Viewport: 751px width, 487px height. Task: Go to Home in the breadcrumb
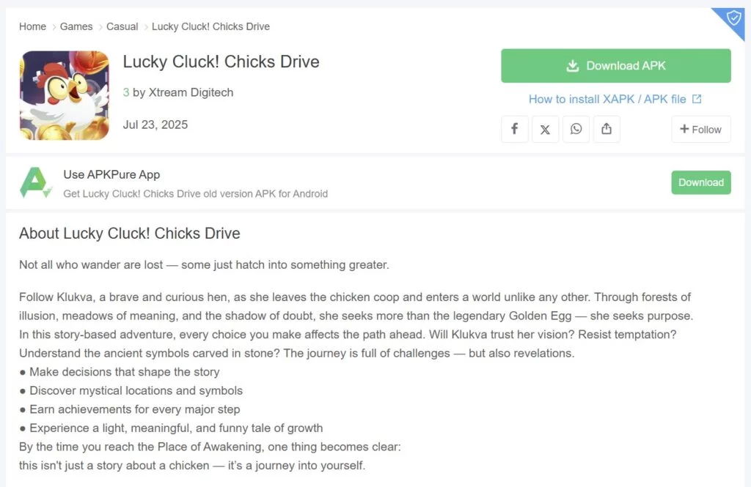pyautogui.click(x=32, y=26)
